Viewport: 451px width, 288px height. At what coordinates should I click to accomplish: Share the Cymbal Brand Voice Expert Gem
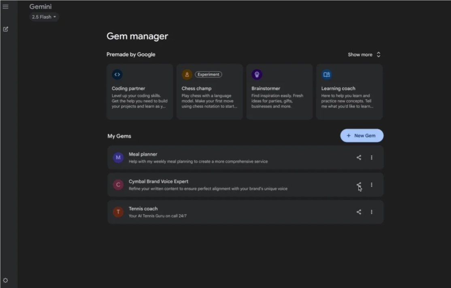(x=358, y=185)
